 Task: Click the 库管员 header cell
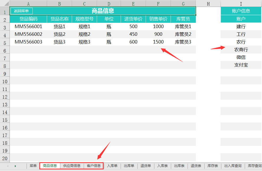point(183,19)
